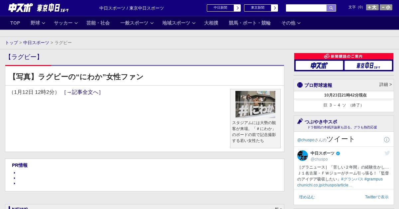This screenshot has width=399, height=209.
Task: Decrease text size with 小 button
Action: pyautogui.click(x=386, y=7)
